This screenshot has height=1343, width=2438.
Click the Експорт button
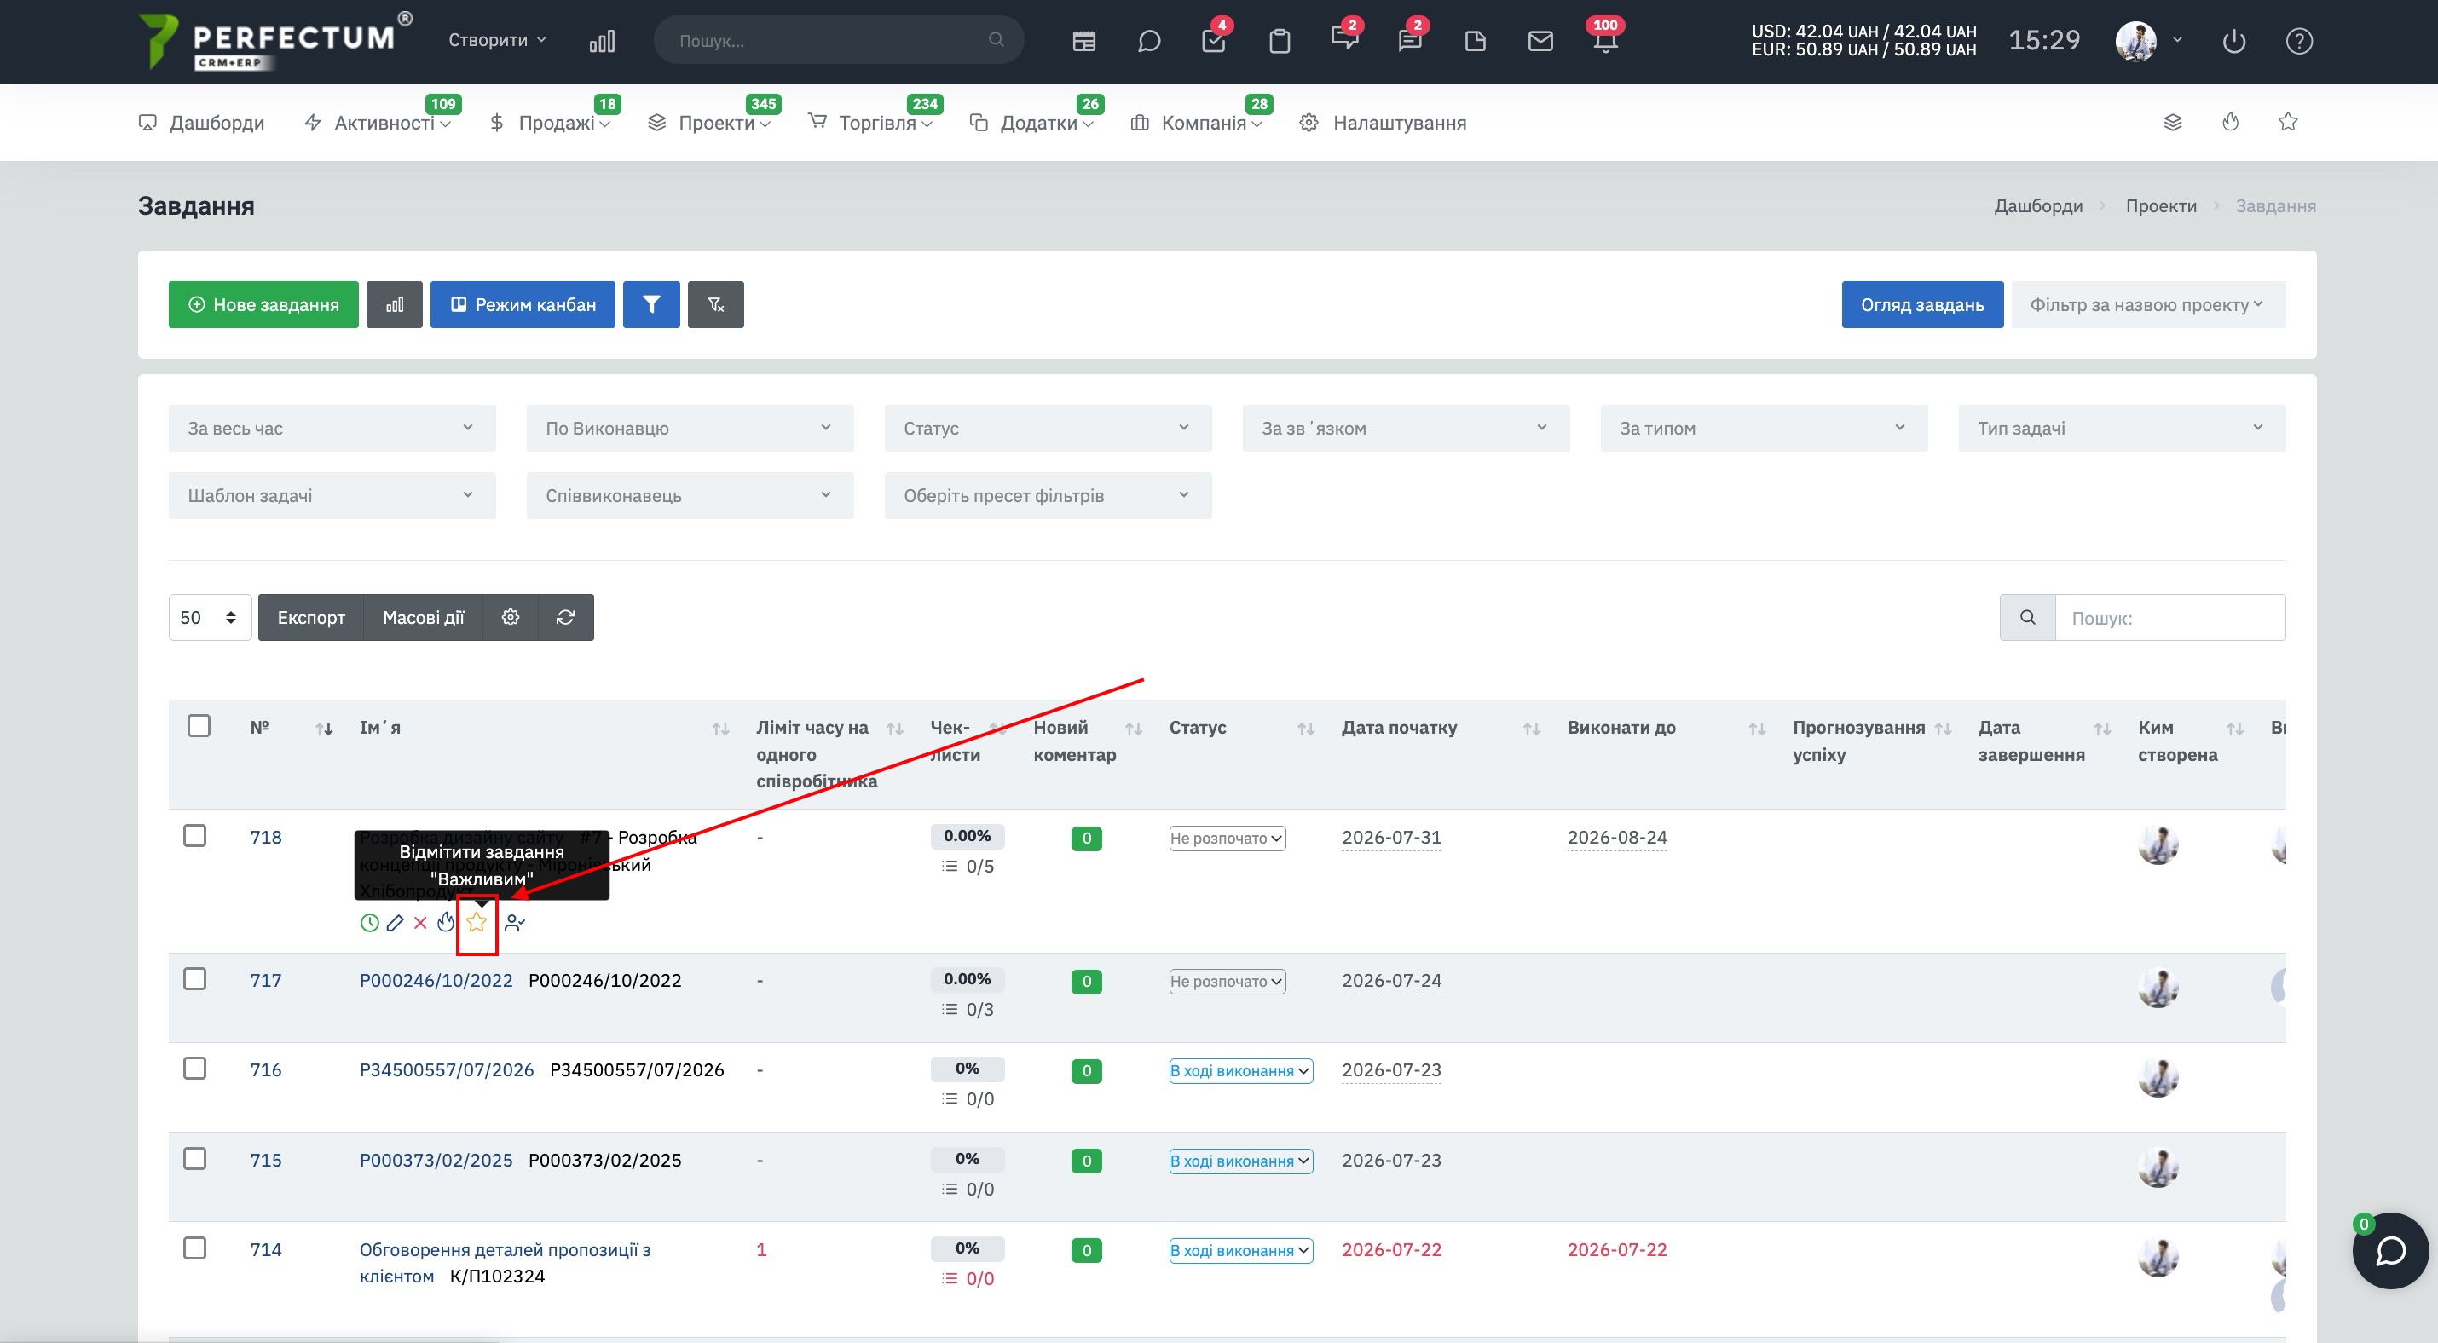[x=310, y=618]
